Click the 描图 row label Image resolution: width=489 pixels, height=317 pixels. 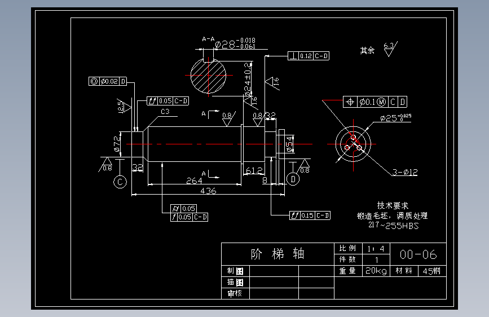235,282
